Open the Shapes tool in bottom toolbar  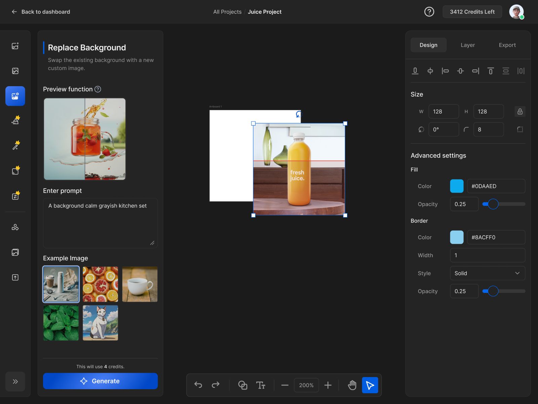pyautogui.click(x=243, y=385)
